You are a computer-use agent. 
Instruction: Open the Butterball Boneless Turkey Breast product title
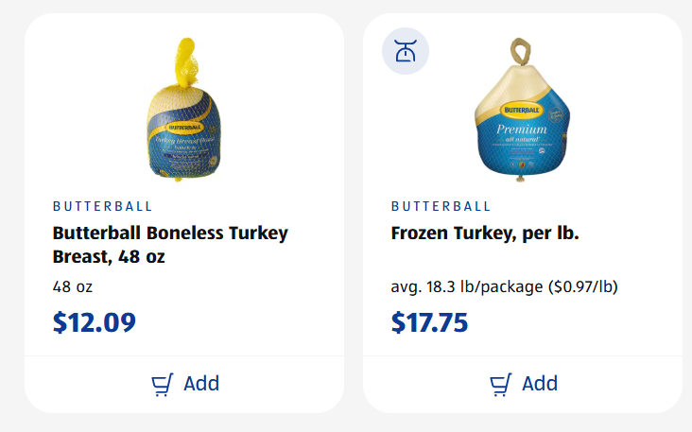[x=170, y=244]
